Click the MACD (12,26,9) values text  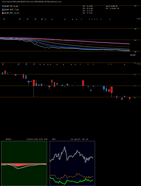pos(37,139)
